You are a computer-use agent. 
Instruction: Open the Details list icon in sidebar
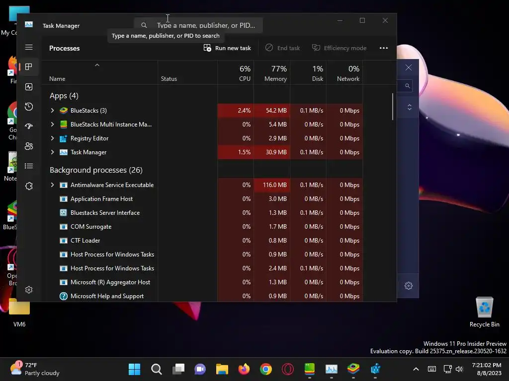tap(28, 166)
